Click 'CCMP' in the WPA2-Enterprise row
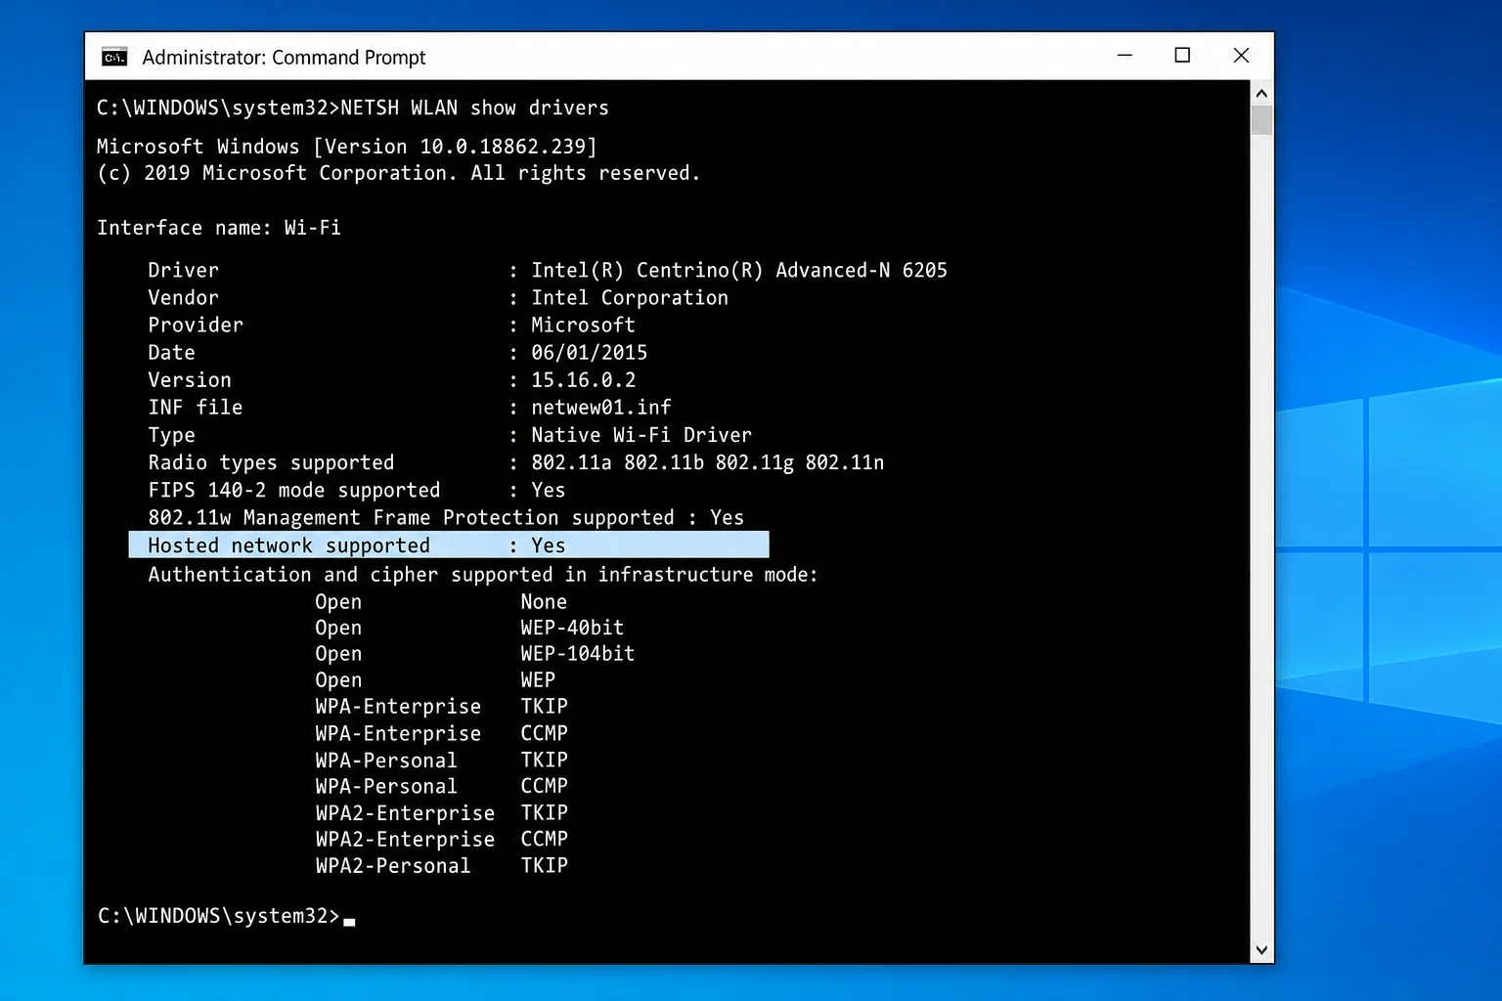The width and height of the screenshot is (1502, 1001). (544, 839)
